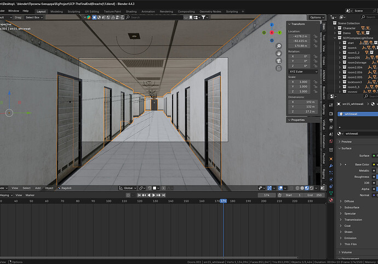Toggle proportional editing in viewport header
Viewport: 378px width, 264px height.
pyautogui.click(x=163, y=188)
